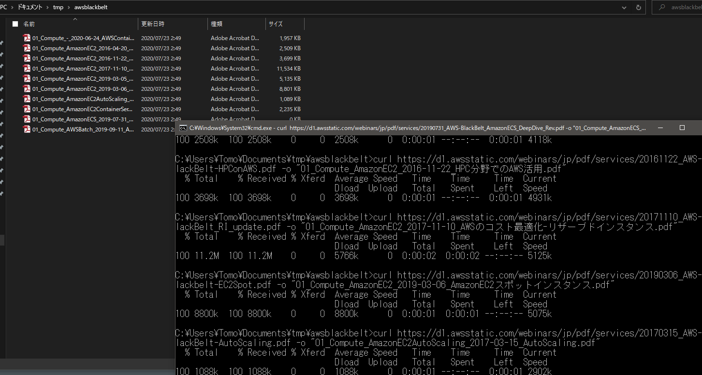Click the date cell of the AWSContai row
702x375 pixels.
click(161, 38)
